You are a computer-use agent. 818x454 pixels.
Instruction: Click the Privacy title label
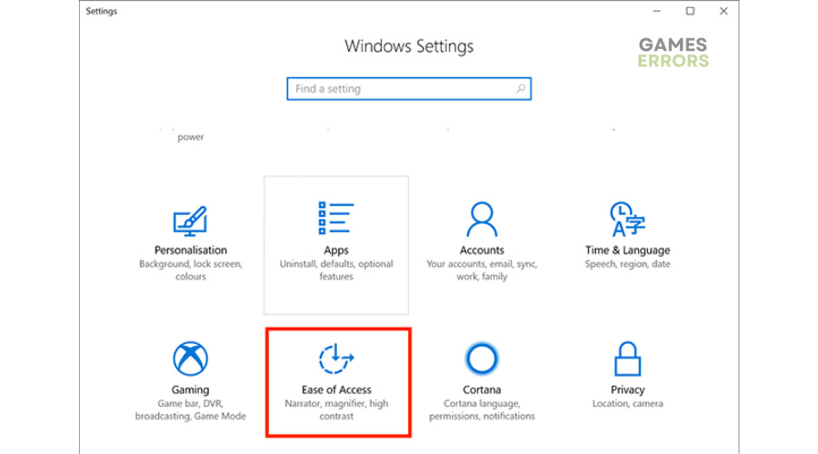(x=627, y=390)
